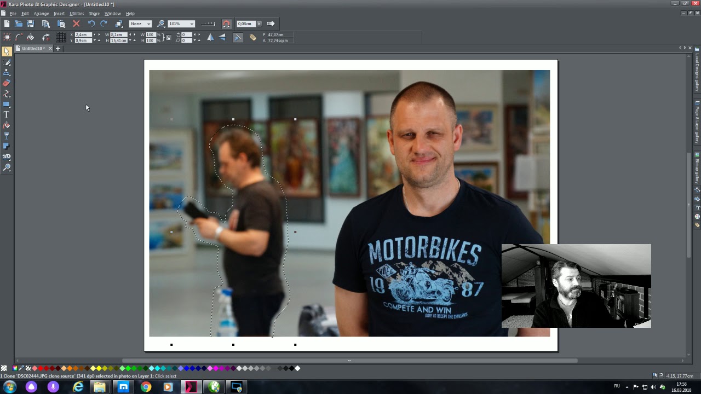Select the Rectangle tool
701x394 pixels.
[x=7, y=104]
